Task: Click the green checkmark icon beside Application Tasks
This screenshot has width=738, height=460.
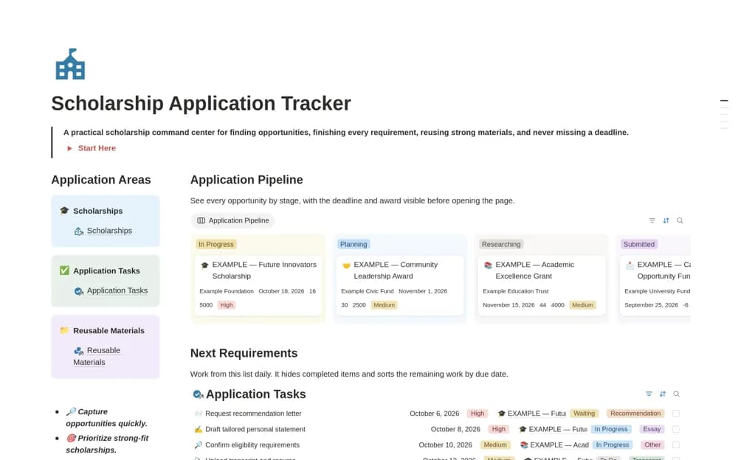Action: (64, 270)
